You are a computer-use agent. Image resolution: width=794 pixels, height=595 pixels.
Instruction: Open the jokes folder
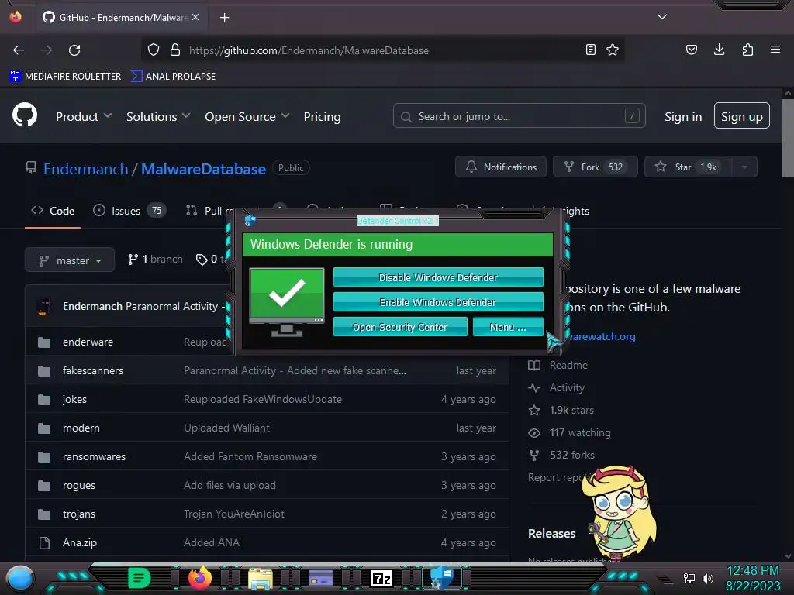tap(74, 399)
